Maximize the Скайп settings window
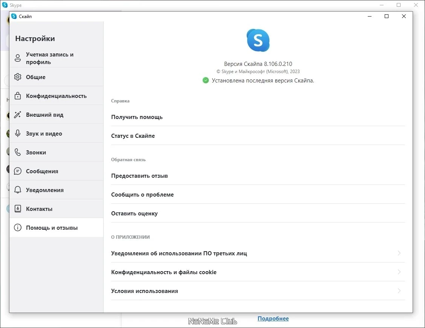The width and height of the screenshot is (425, 328). 387,16
